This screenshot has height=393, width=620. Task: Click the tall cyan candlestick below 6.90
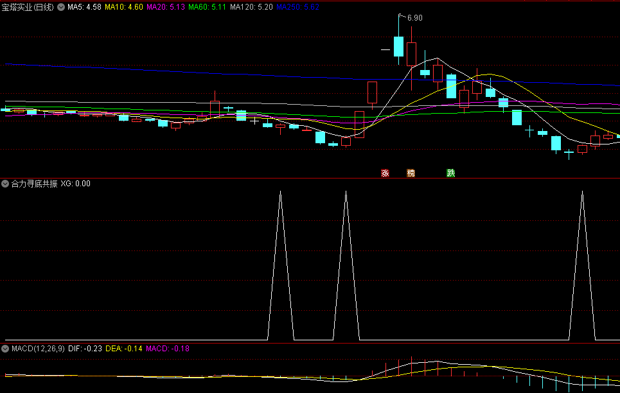398,46
